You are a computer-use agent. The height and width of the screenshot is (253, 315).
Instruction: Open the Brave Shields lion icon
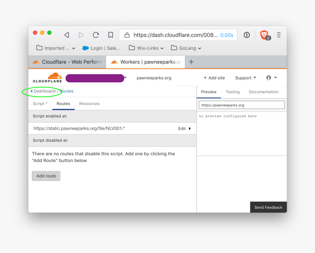[264, 35]
